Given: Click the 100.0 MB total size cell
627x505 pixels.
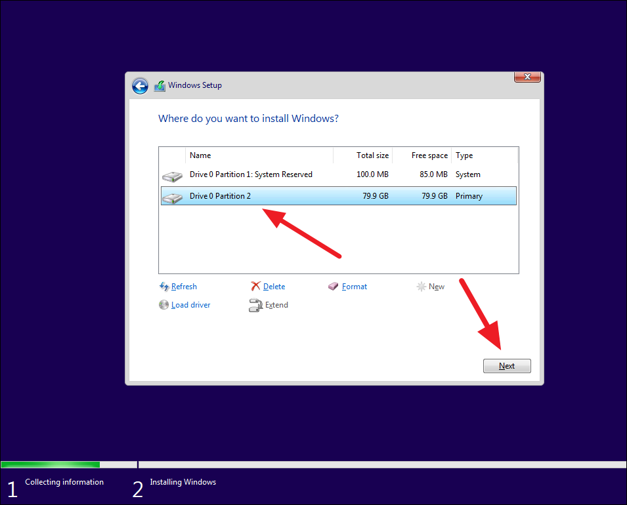Looking at the screenshot, I should 372,174.
